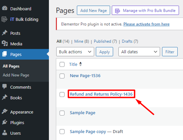Click the Comments speech bubble icon
The height and width of the screenshot is (140, 183).
click(5, 87)
